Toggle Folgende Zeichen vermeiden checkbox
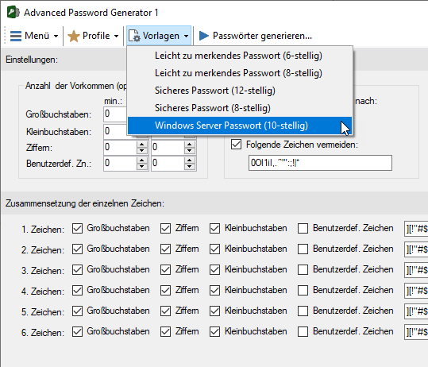The height and width of the screenshot is (367, 428). (236, 145)
